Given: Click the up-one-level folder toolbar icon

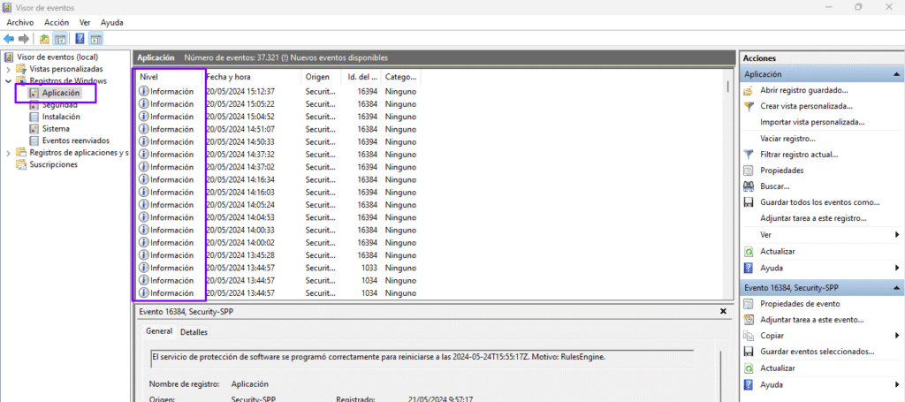Looking at the screenshot, I should click(44, 39).
